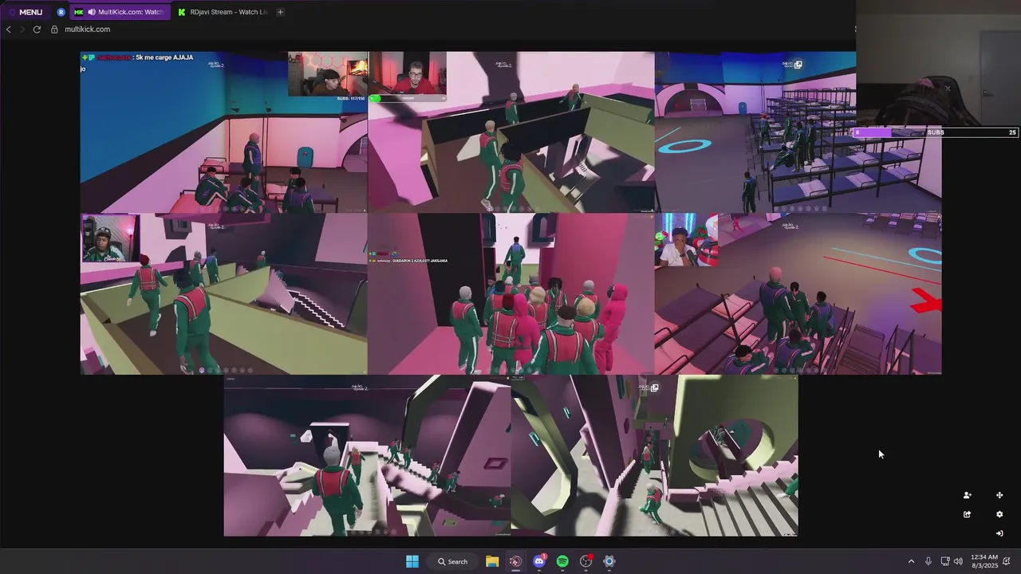Select the top-left bunk room stream
1021x574 pixels.
(223, 132)
